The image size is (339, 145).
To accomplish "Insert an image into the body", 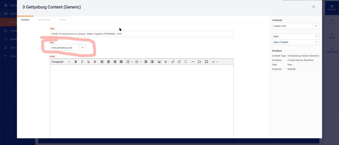I will point(159,62).
